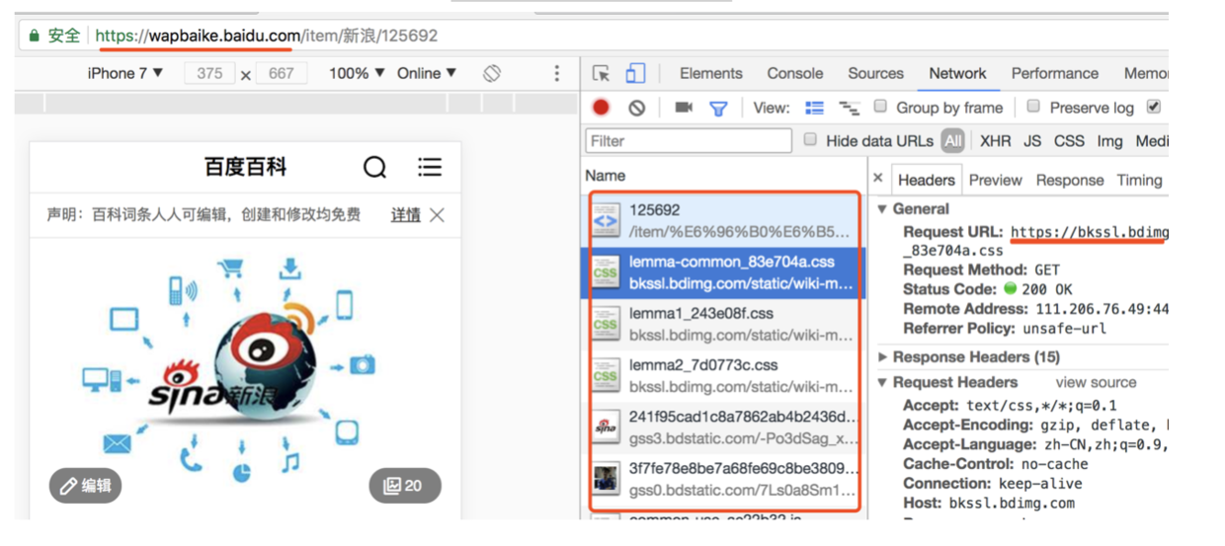Viewport: 1225px width, 546px height.
Task: Click the device width field 375
Action: (209, 73)
